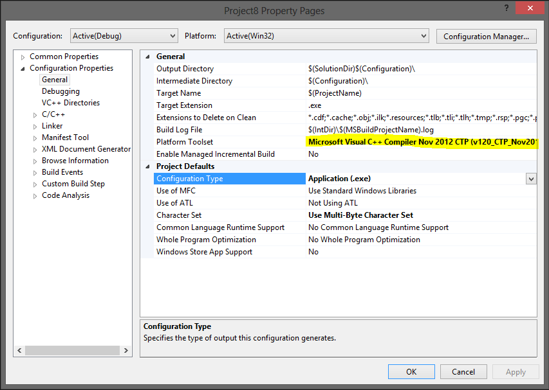Collapse the Configuration Properties tree node
The height and width of the screenshot is (390, 549).
pyautogui.click(x=22, y=67)
